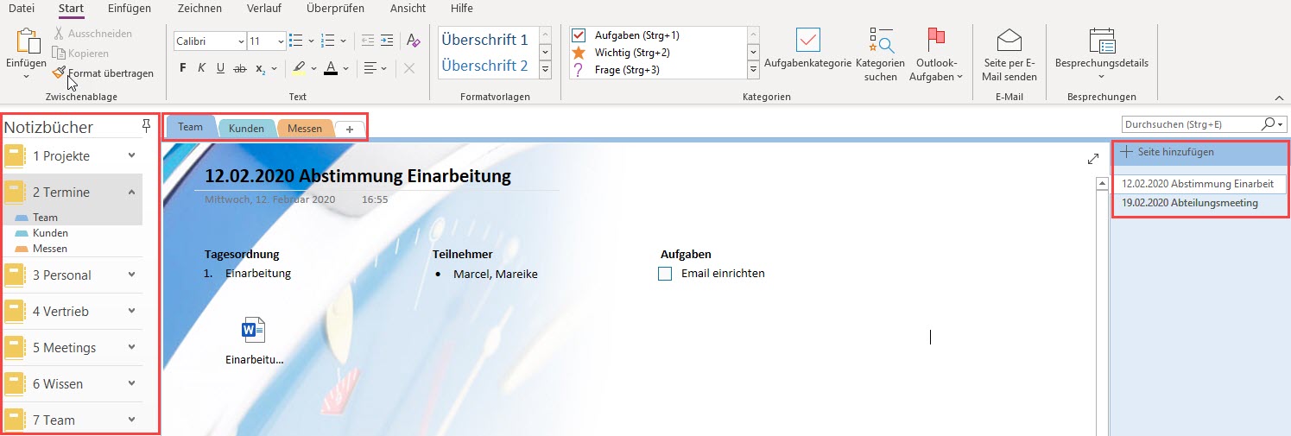Open the Hilfe ribbon tab
Image resolution: width=1291 pixels, height=436 pixels.
click(x=462, y=9)
